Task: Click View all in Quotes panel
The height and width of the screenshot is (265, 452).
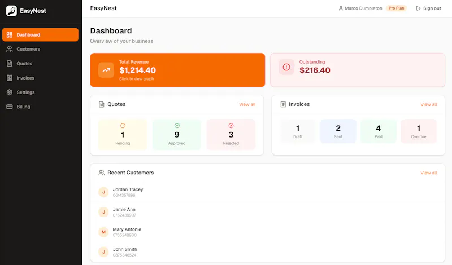Action: (x=247, y=104)
